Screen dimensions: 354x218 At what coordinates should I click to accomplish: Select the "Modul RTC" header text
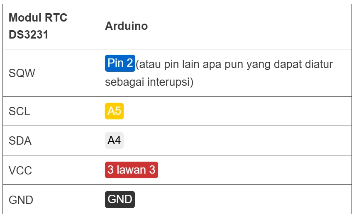click(x=38, y=18)
